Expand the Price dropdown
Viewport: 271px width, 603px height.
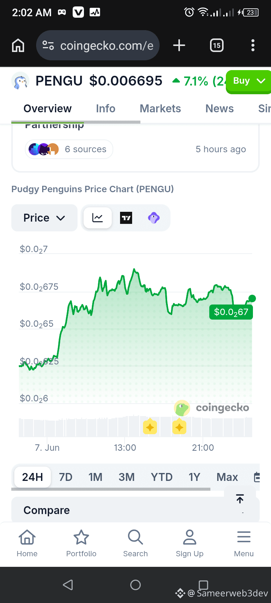44,218
